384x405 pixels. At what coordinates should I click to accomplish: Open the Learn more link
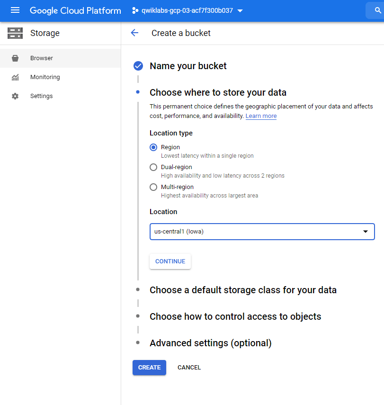261,116
